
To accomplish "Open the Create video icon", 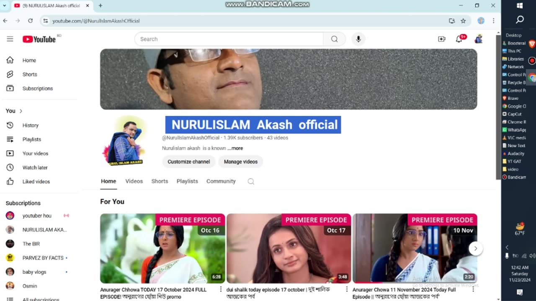I will click(x=442, y=39).
